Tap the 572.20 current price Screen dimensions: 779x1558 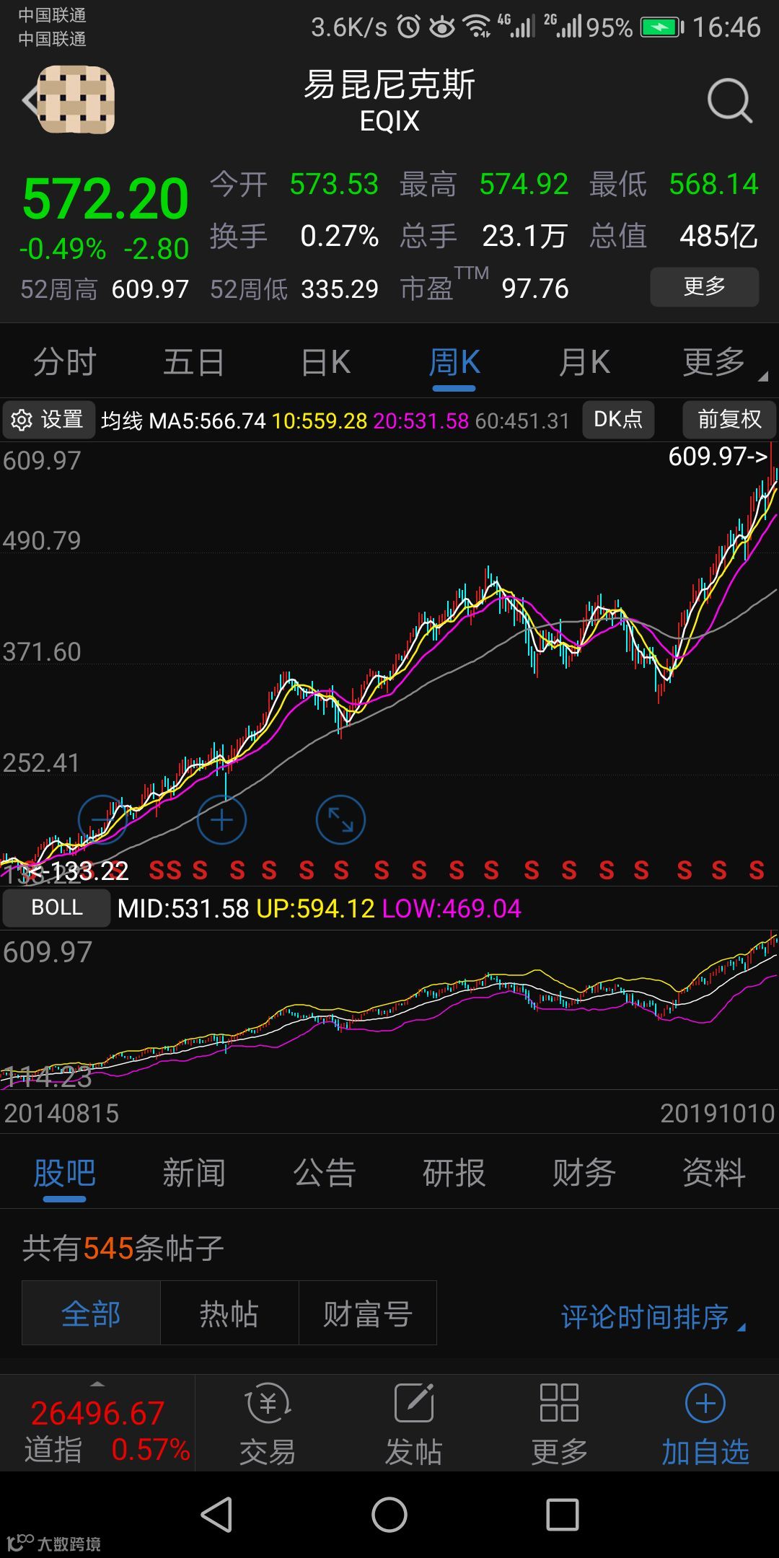105,199
